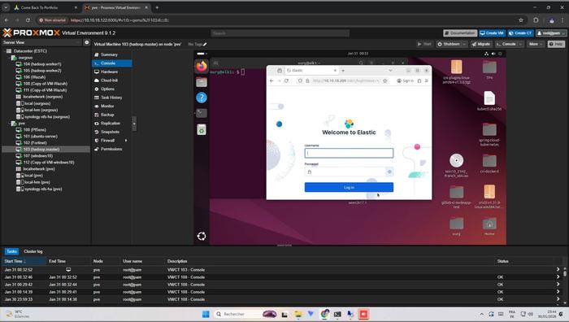The width and height of the screenshot is (569, 322).
Task: Open the Windows Start menu
Action: tap(206, 314)
